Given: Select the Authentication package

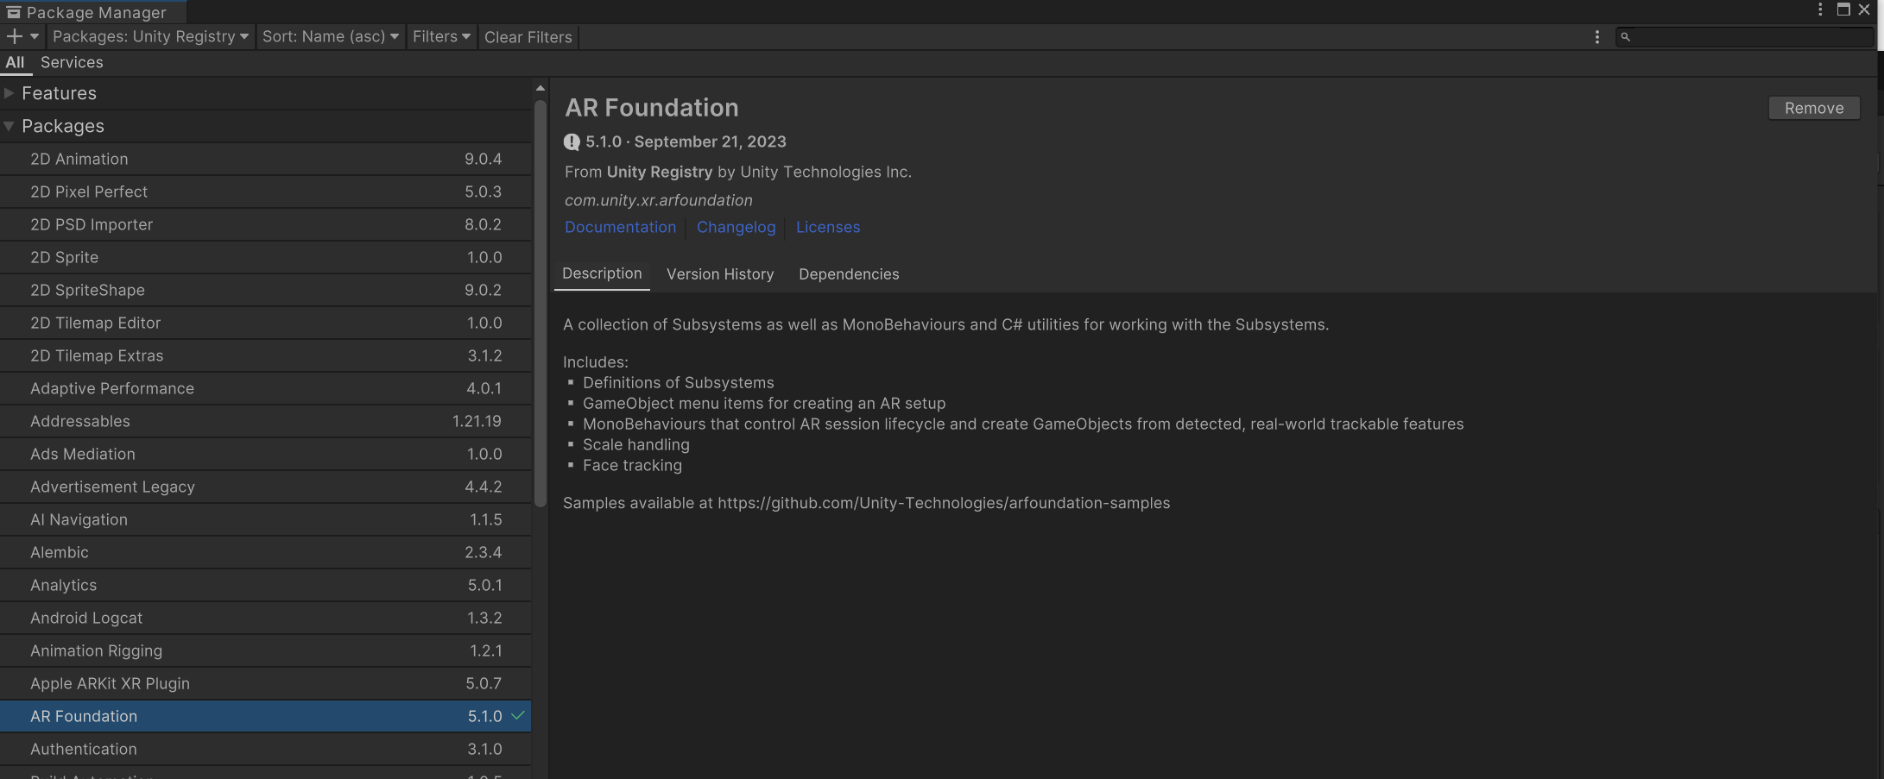Looking at the screenshot, I should pyautogui.click(x=265, y=749).
